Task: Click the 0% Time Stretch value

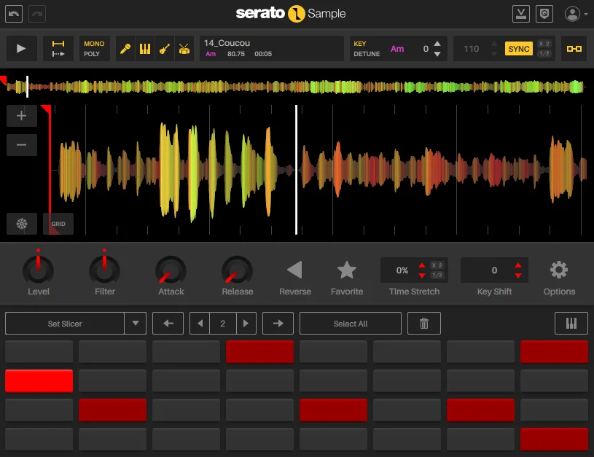Action: point(402,270)
